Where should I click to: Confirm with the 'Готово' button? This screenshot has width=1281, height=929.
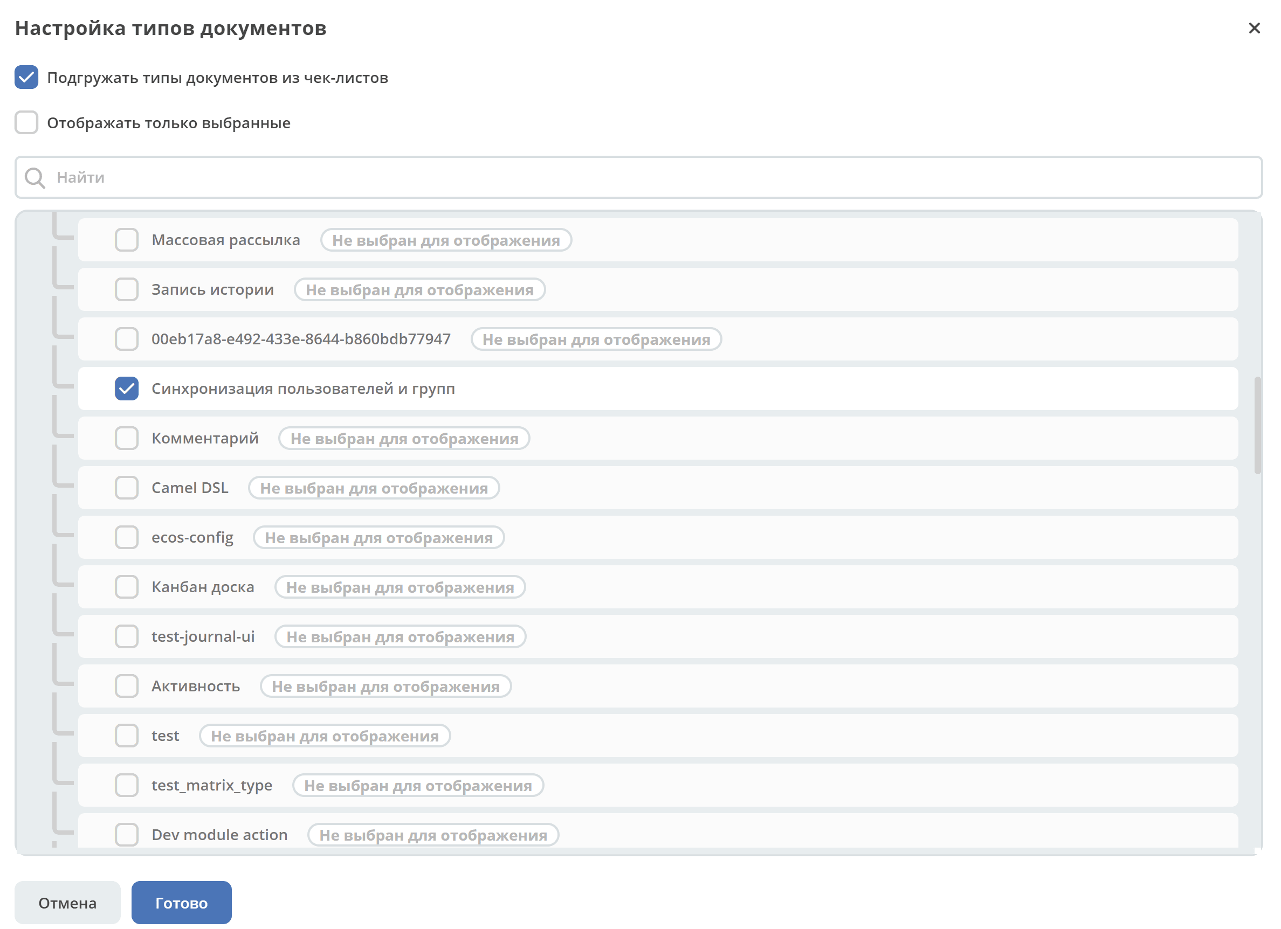coord(181,903)
